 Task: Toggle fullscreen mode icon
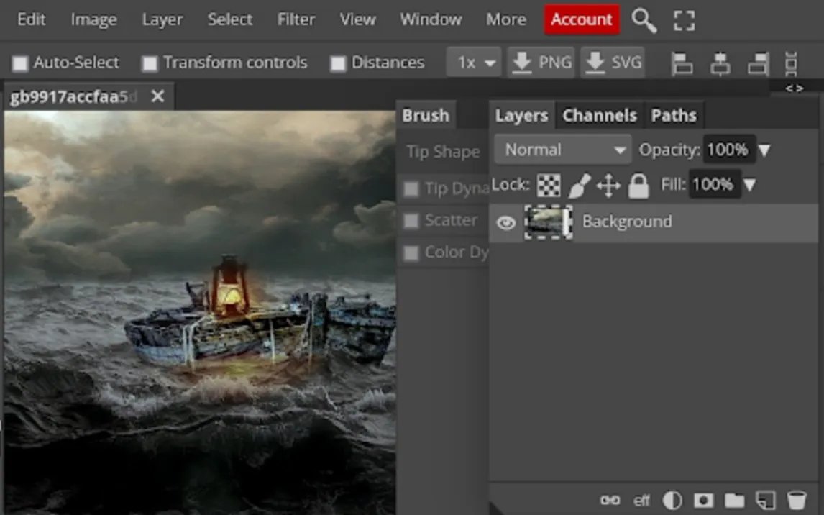pyautogui.click(x=684, y=21)
